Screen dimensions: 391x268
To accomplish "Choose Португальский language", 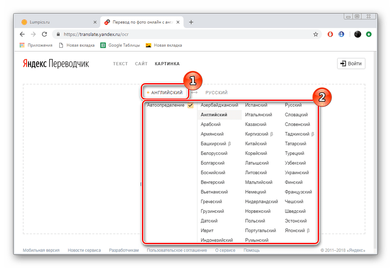I will click(x=261, y=231).
